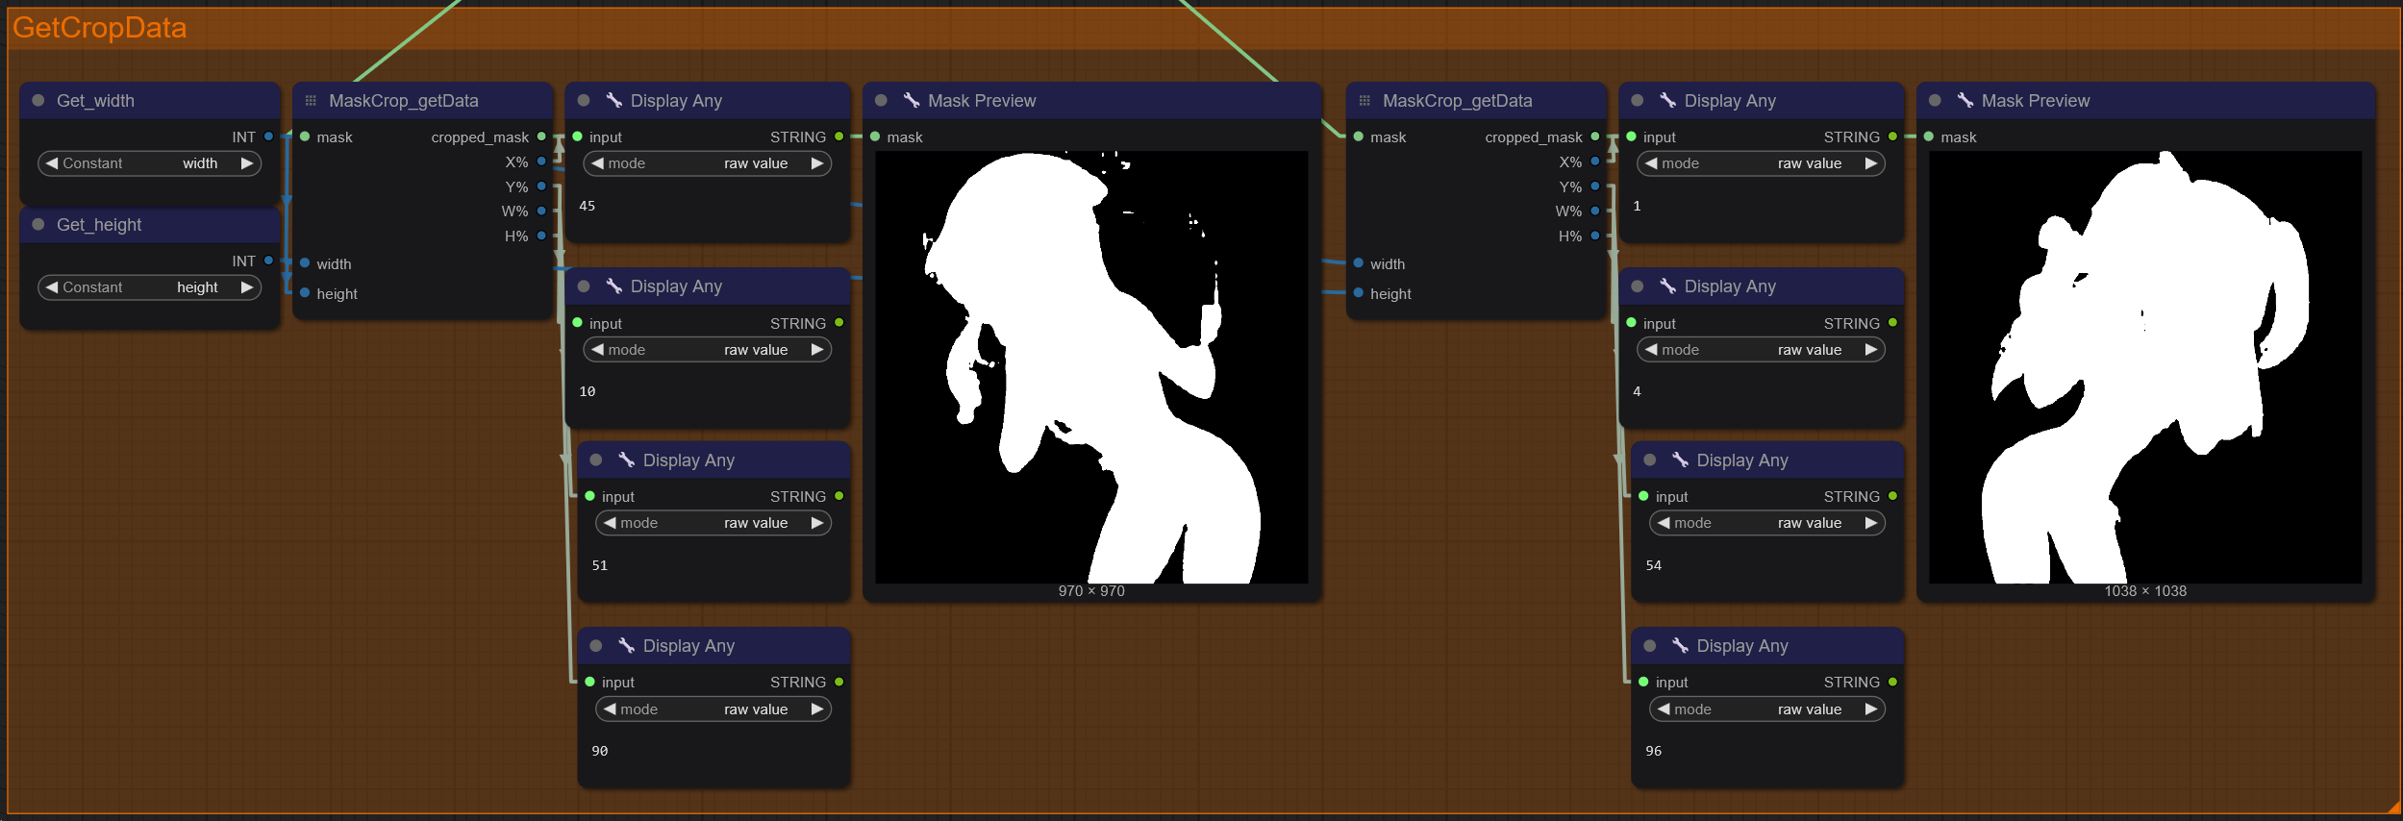Click left arrow on Get_height Constant selector
The width and height of the screenshot is (2403, 821).
point(52,287)
